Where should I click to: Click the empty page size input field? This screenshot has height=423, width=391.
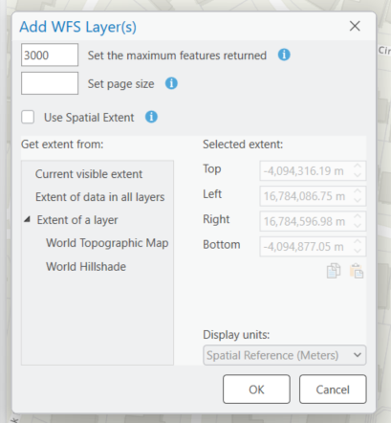(50, 83)
